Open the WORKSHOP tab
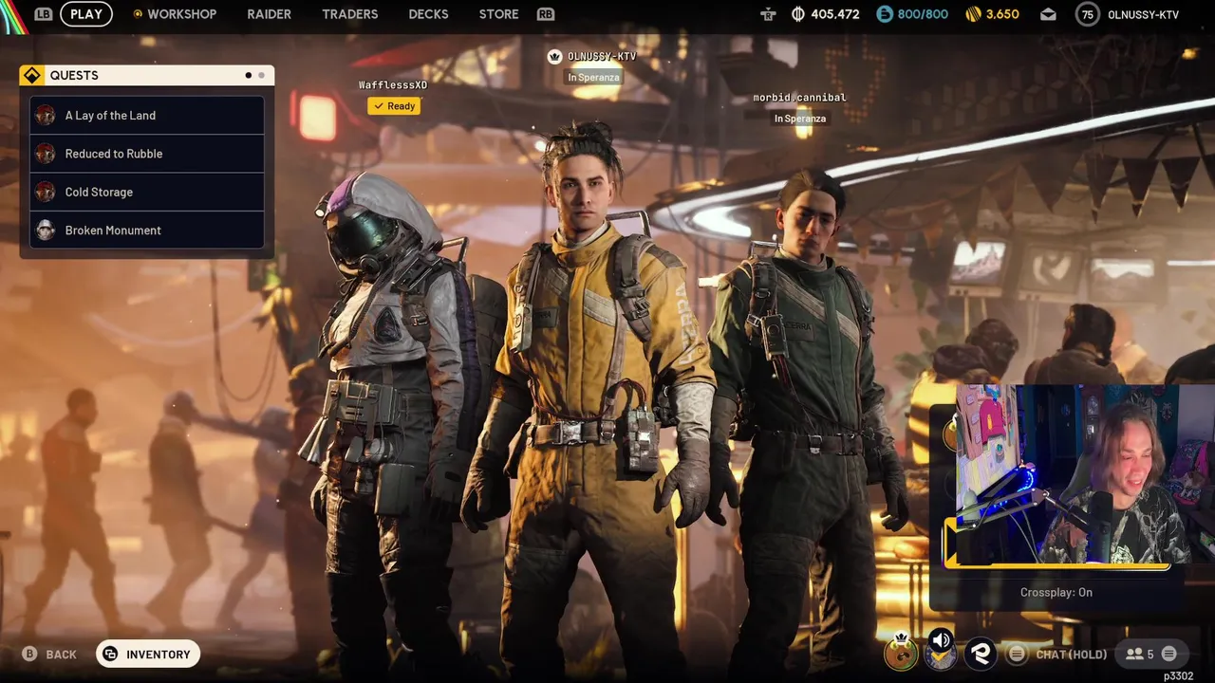The width and height of the screenshot is (1215, 683). 181,14
